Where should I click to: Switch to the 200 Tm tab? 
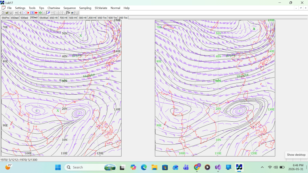click(x=123, y=18)
